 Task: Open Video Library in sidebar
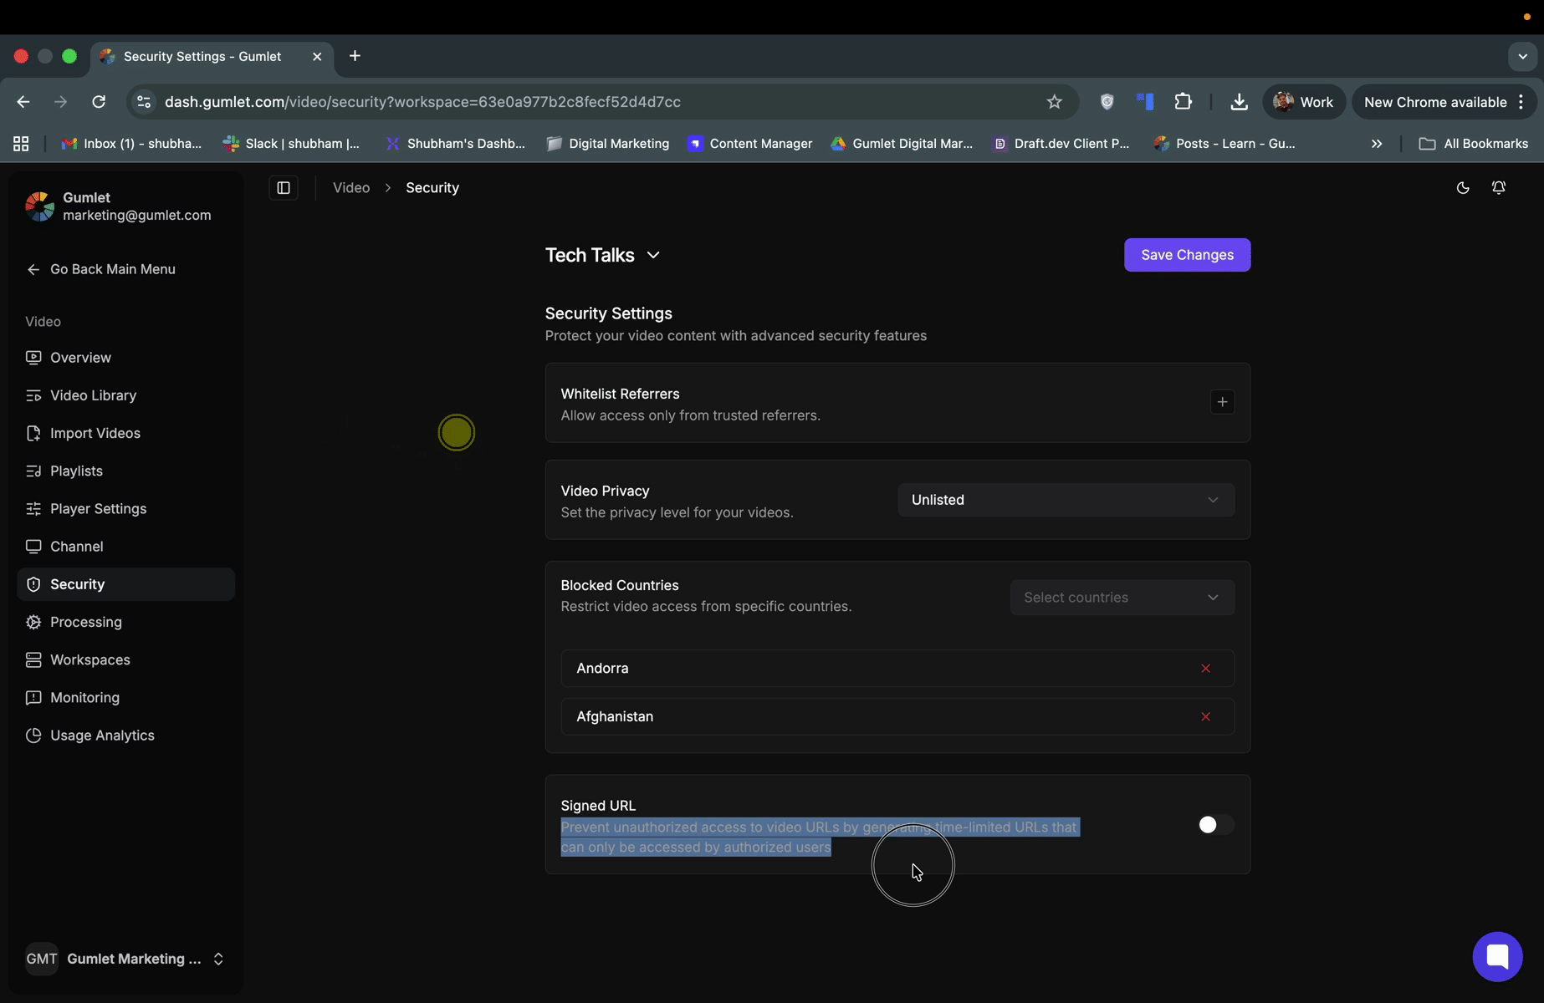93,395
